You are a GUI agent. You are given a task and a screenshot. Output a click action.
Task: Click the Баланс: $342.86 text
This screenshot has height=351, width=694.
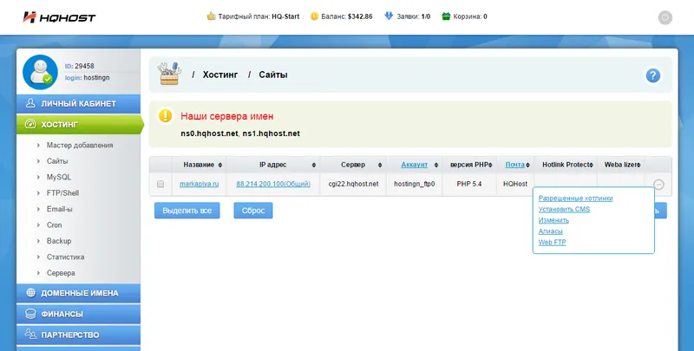pyautogui.click(x=346, y=16)
